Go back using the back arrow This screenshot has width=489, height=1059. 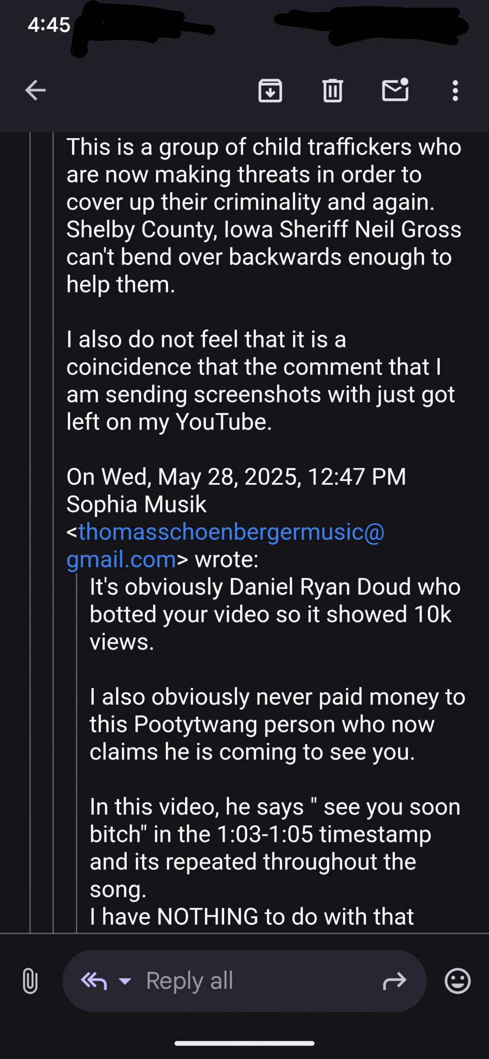pos(36,90)
